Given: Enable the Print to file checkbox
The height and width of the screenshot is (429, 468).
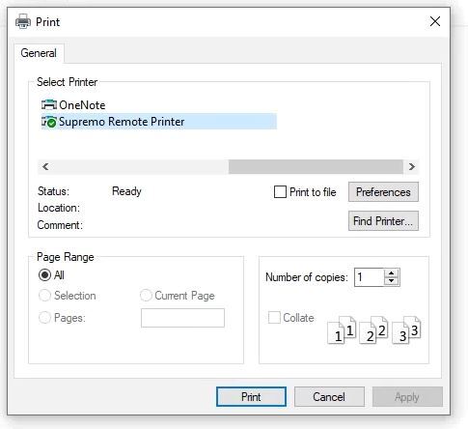Looking at the screenshot, I should [x=280, y=192].
